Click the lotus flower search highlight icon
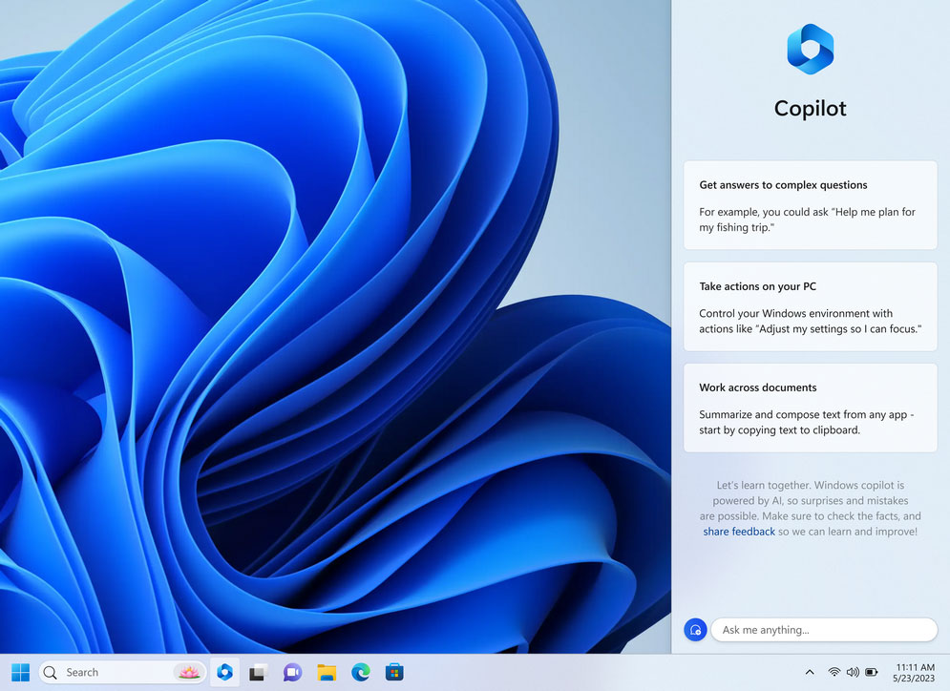Image resolution: width=950 pixels, height=691 pixels. 188,672
